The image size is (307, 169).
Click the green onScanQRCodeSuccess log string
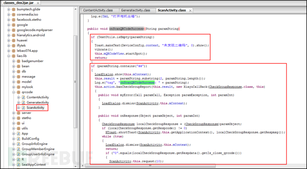click(137, 83)
